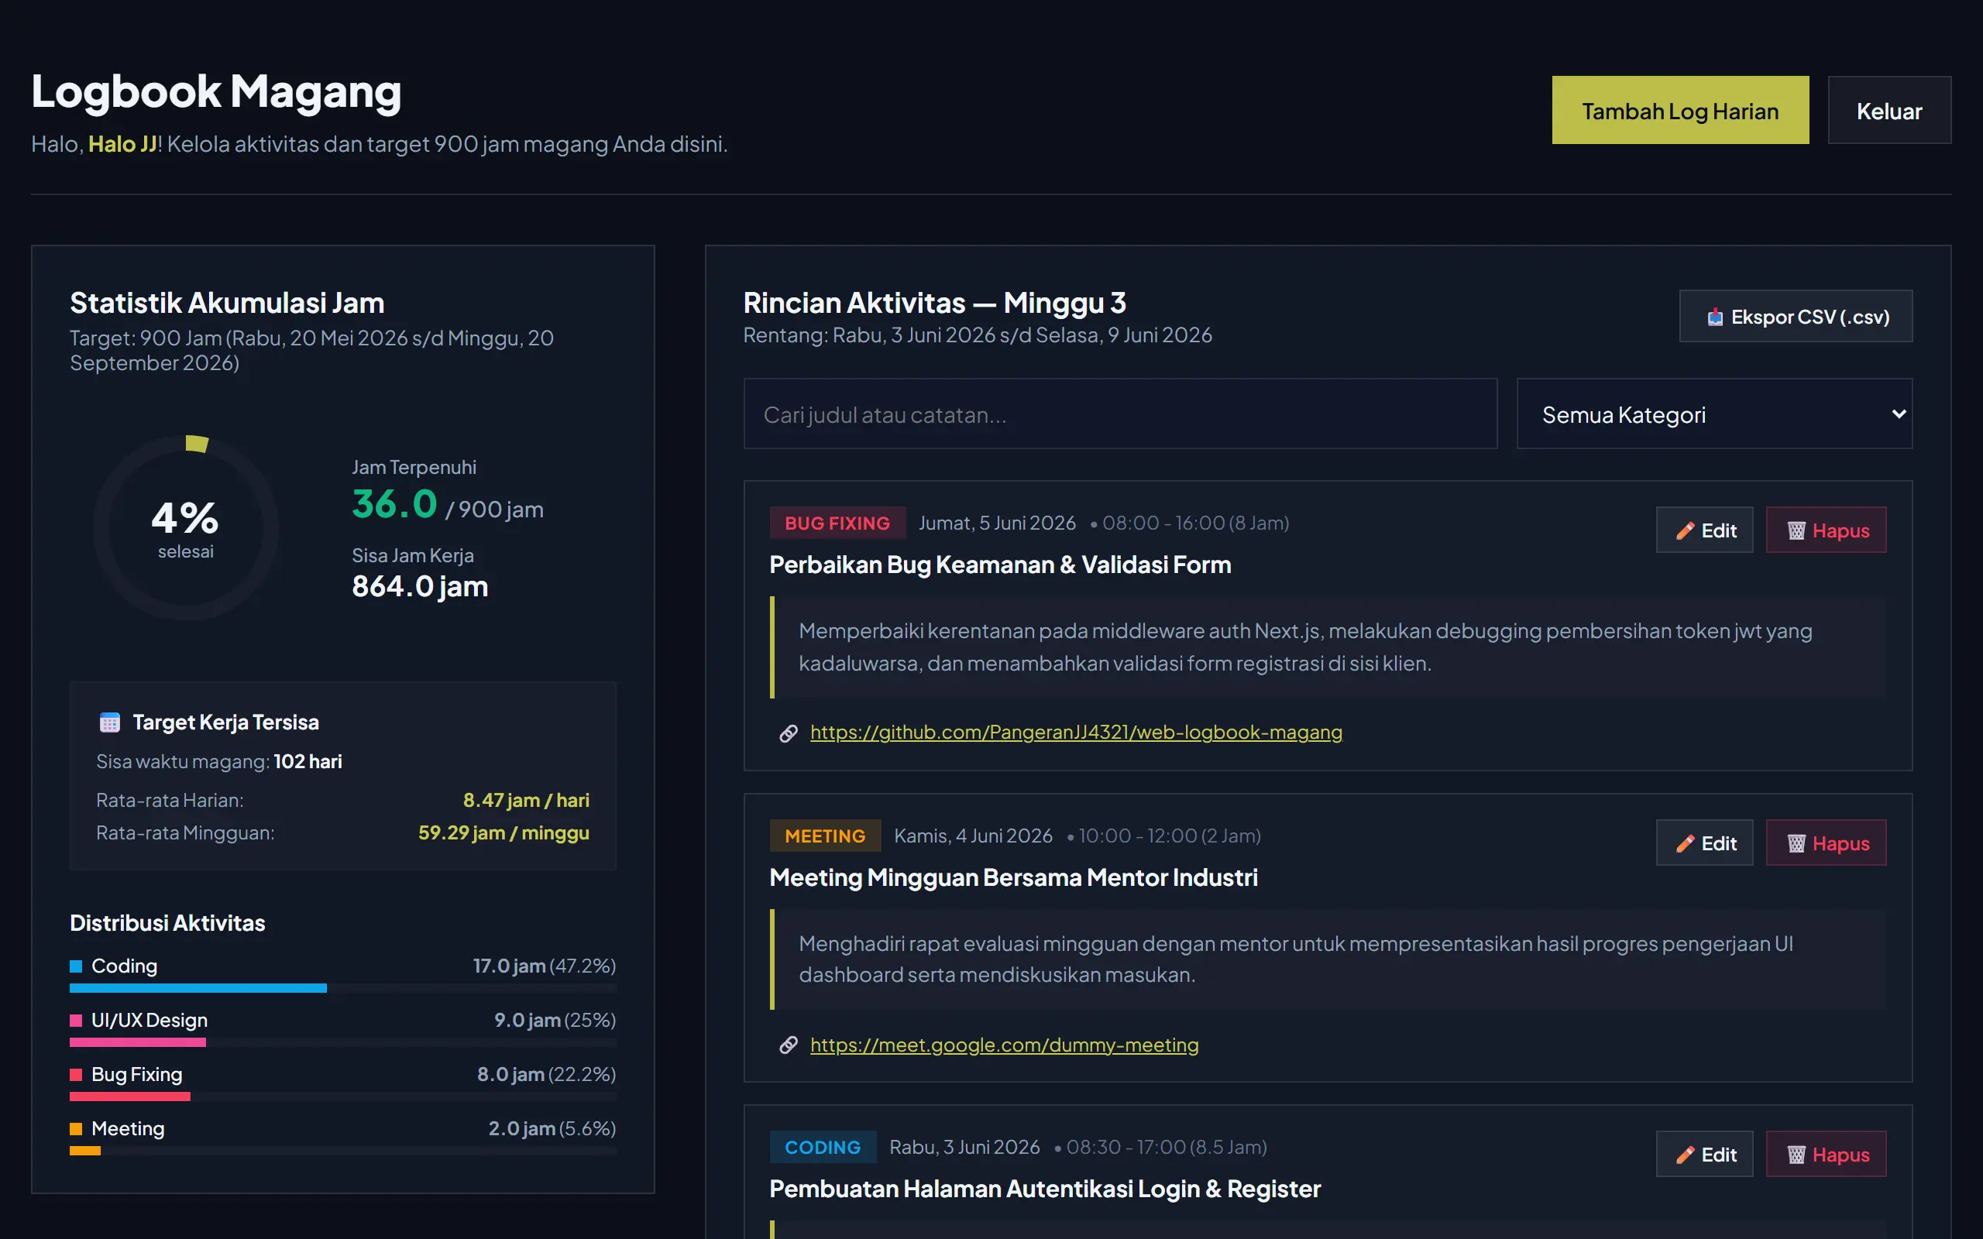
Task: Click the pink UI/UX Design color square
Action: click(76, 1020)
